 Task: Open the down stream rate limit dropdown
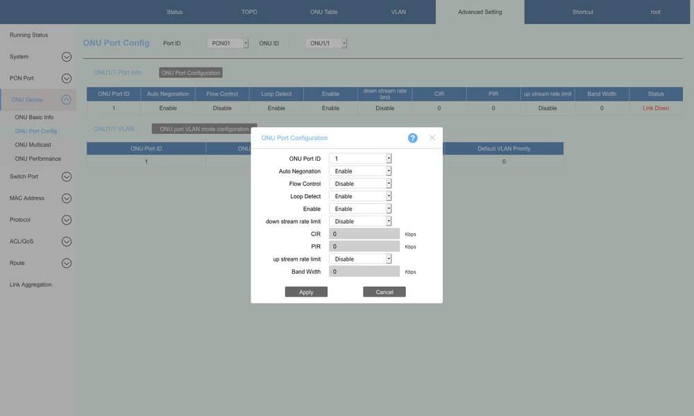point(360,221)
